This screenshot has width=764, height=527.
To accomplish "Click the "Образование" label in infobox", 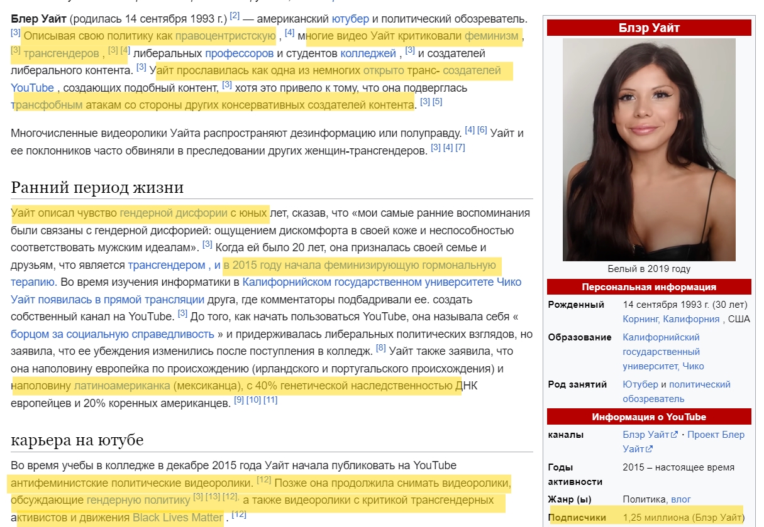I will 580,337.
